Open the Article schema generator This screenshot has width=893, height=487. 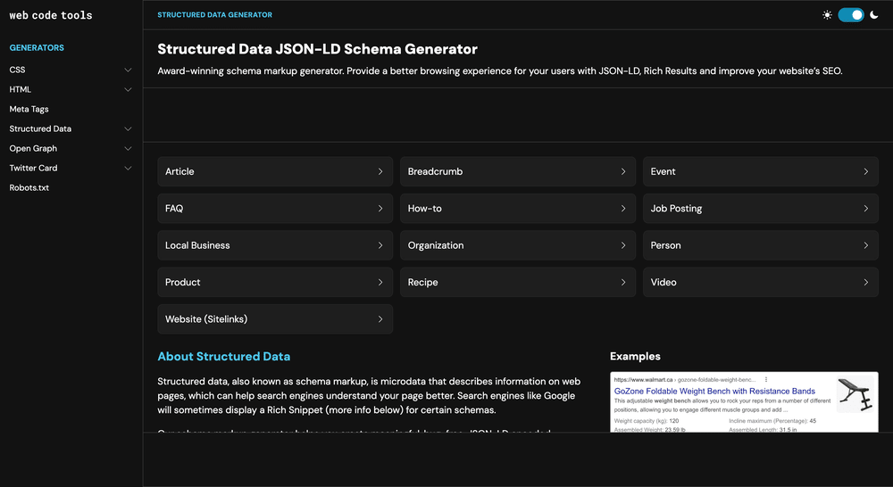(x=275, y=171)
